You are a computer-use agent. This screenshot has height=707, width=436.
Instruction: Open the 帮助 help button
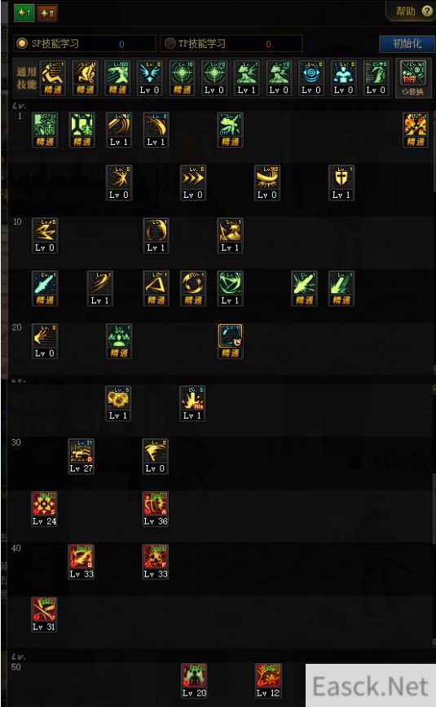(412, 11)
